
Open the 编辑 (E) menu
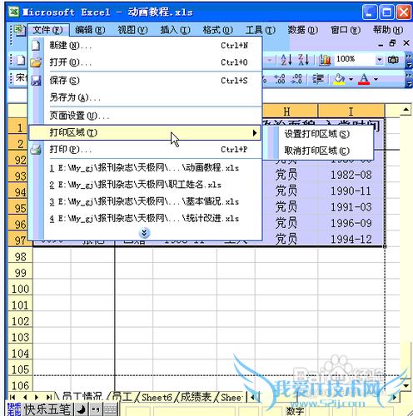[x=90, y=30]
